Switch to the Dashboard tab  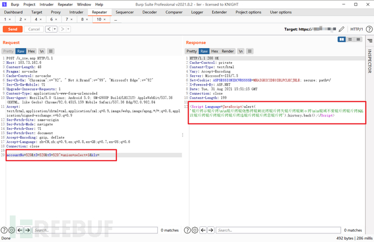click(14, 12)
